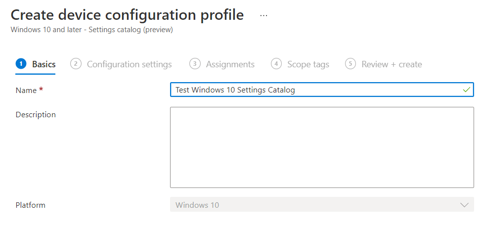Open the Assignments tab
The image size is (481, 232).
point(230,64)
